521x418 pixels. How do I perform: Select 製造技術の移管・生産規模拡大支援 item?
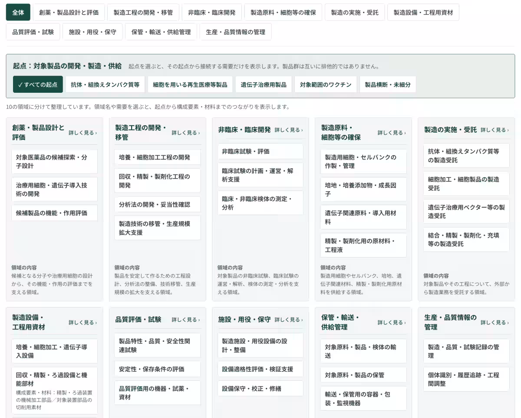point(158,228)
